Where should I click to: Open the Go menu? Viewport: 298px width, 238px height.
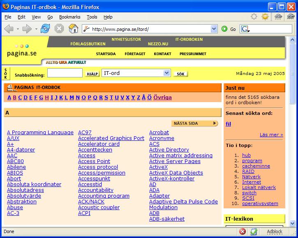pyautogui.click(x=50, y=17)
